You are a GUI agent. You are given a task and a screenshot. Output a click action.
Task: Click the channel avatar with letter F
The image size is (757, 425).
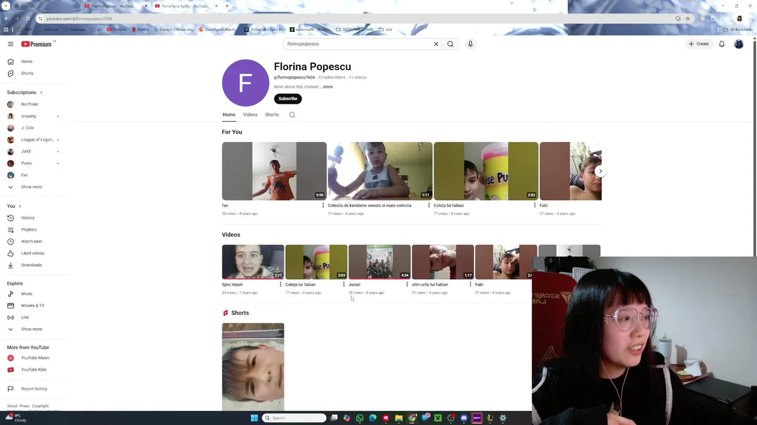coord(245,83)
